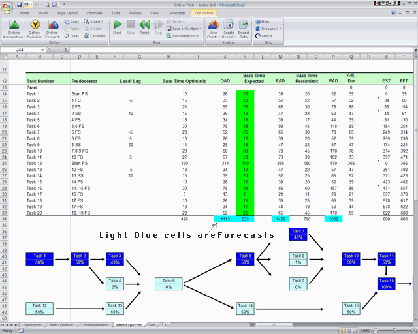Clear Crystal Ball data
The height and width of the screenshot is (334, 418).
tap(72, 36)
